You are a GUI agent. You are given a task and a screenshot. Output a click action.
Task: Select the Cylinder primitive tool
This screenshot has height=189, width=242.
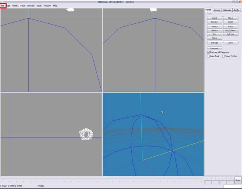pyautogui.click(x=230, y=34)
